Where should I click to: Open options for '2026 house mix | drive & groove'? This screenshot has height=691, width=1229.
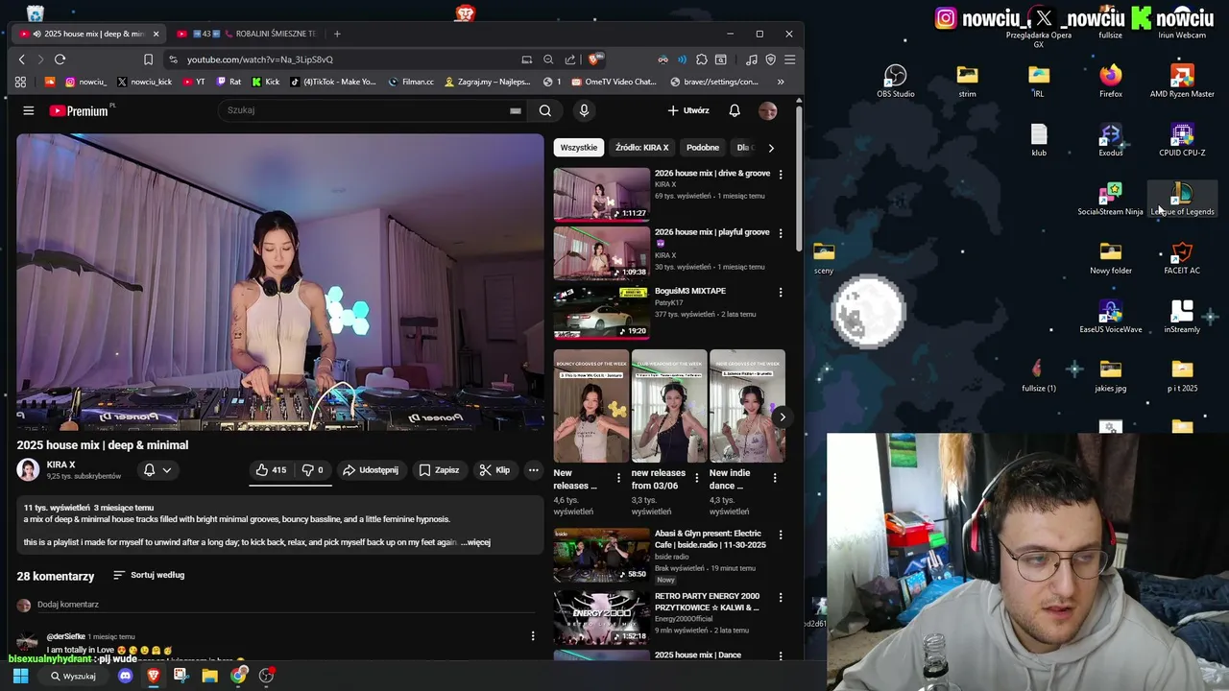coord(780,175)
